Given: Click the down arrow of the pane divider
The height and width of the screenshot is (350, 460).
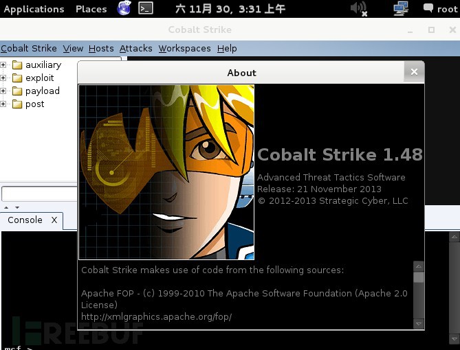Looking at the screenshot, I should click(17, 207).
